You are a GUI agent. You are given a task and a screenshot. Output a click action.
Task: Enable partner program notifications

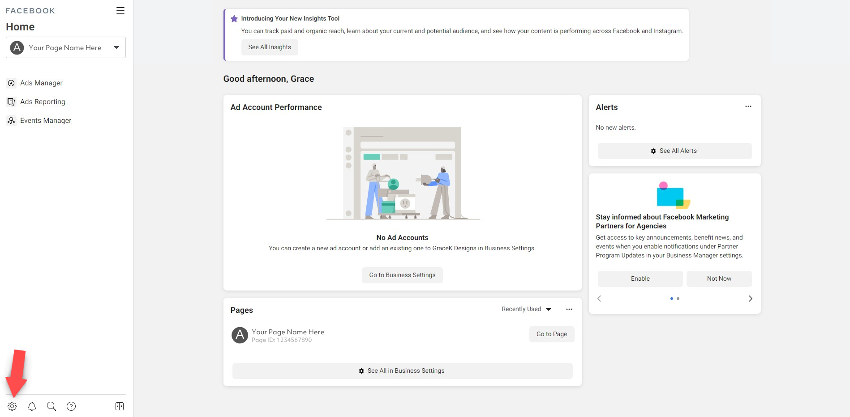(x=640, y=279)
